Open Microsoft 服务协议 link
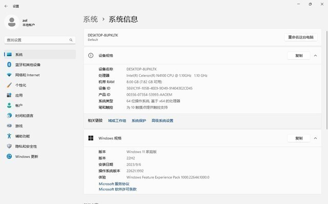This screenshot has width=328, height=204. (114, 184)
